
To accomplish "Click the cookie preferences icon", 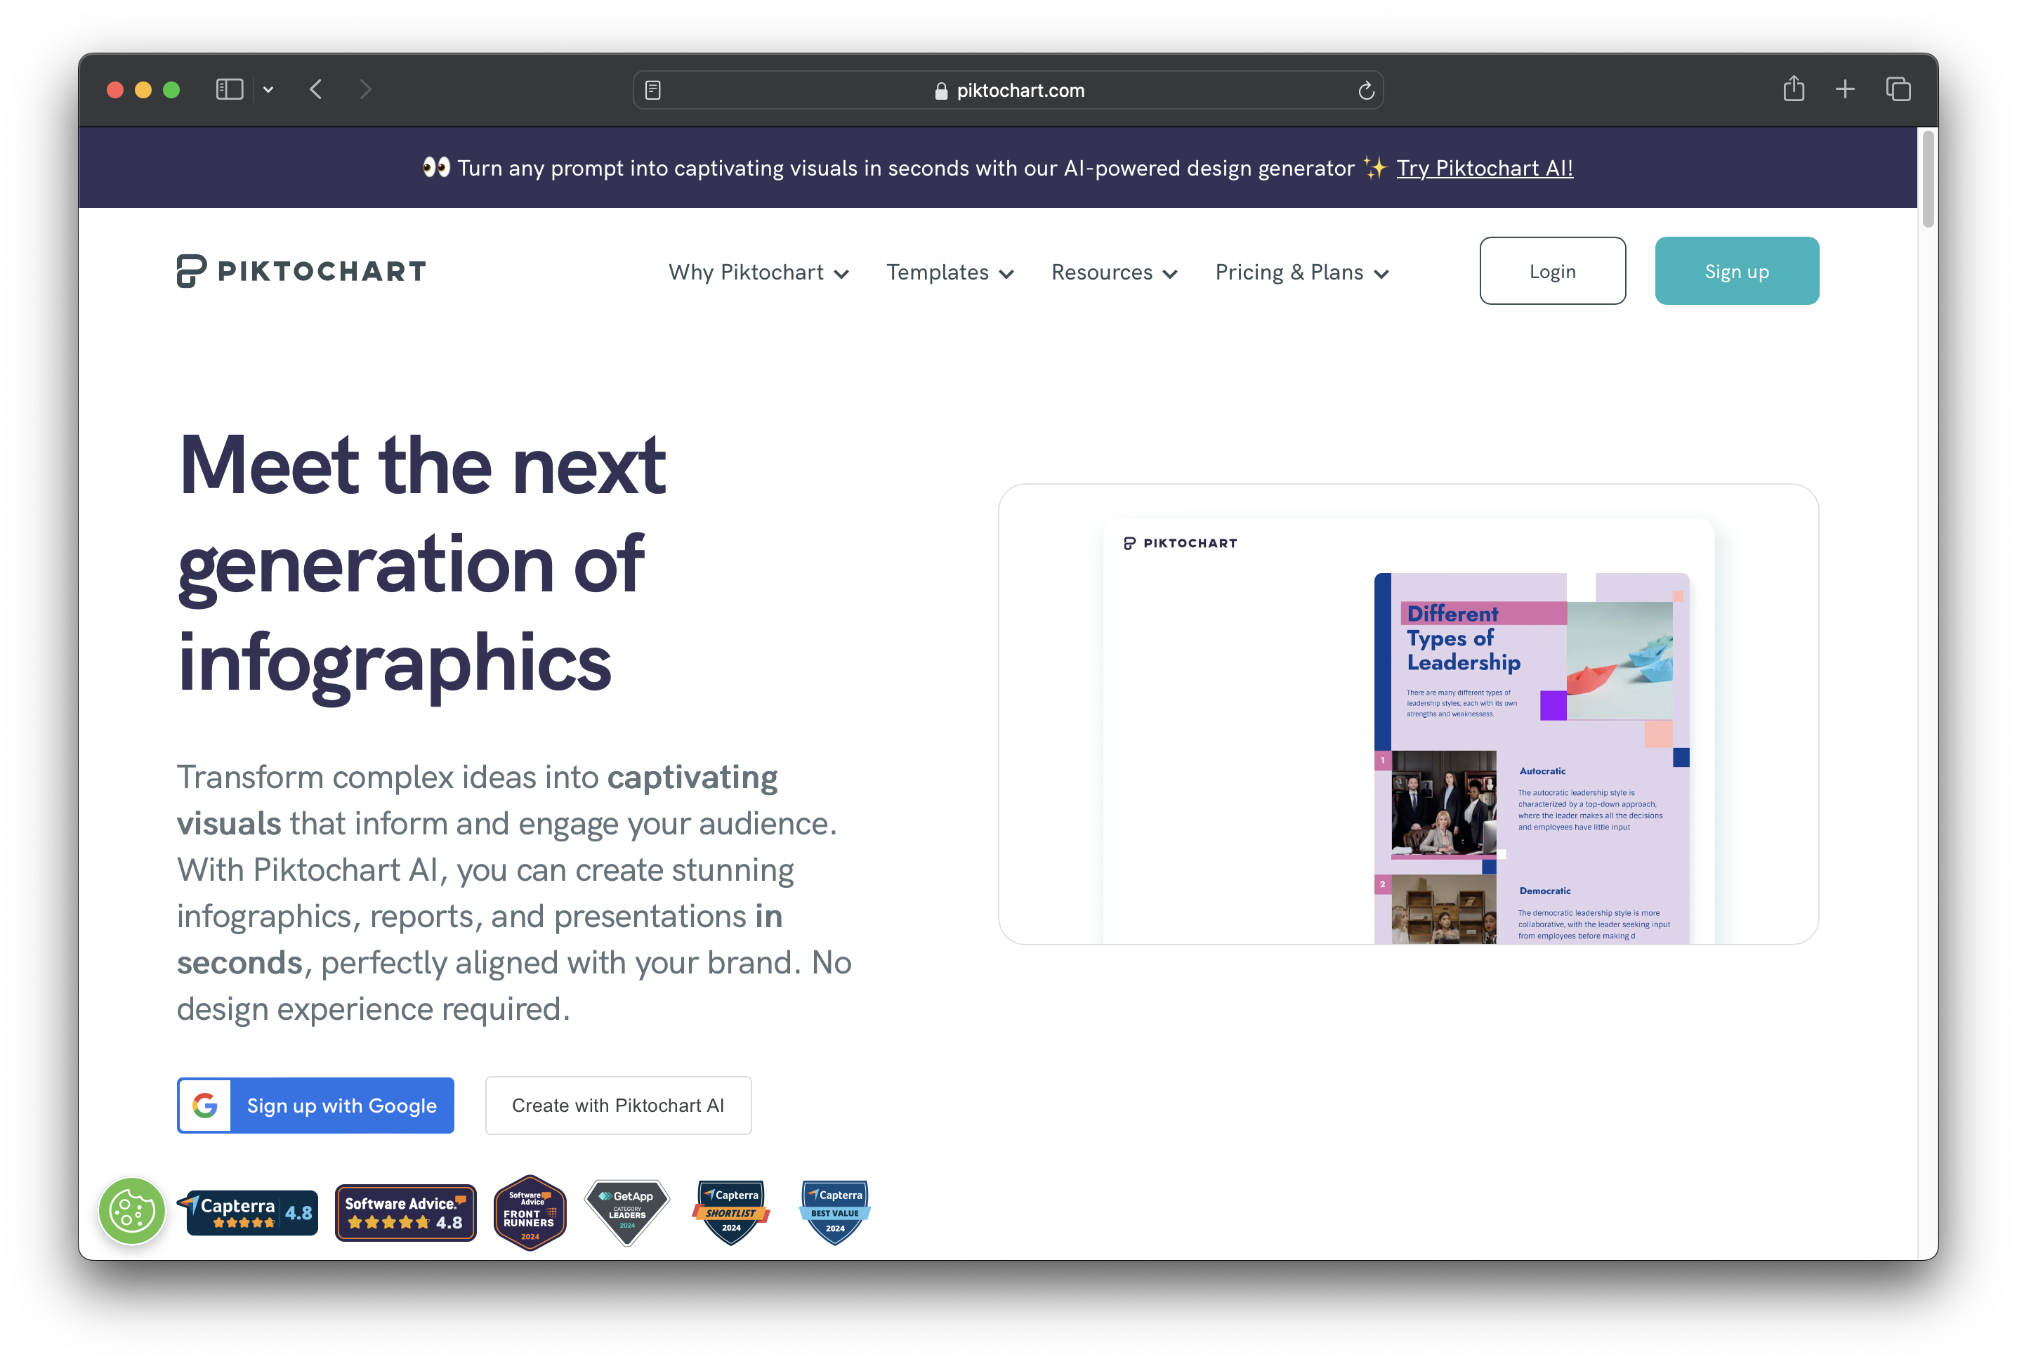I will pos(132,1211).
